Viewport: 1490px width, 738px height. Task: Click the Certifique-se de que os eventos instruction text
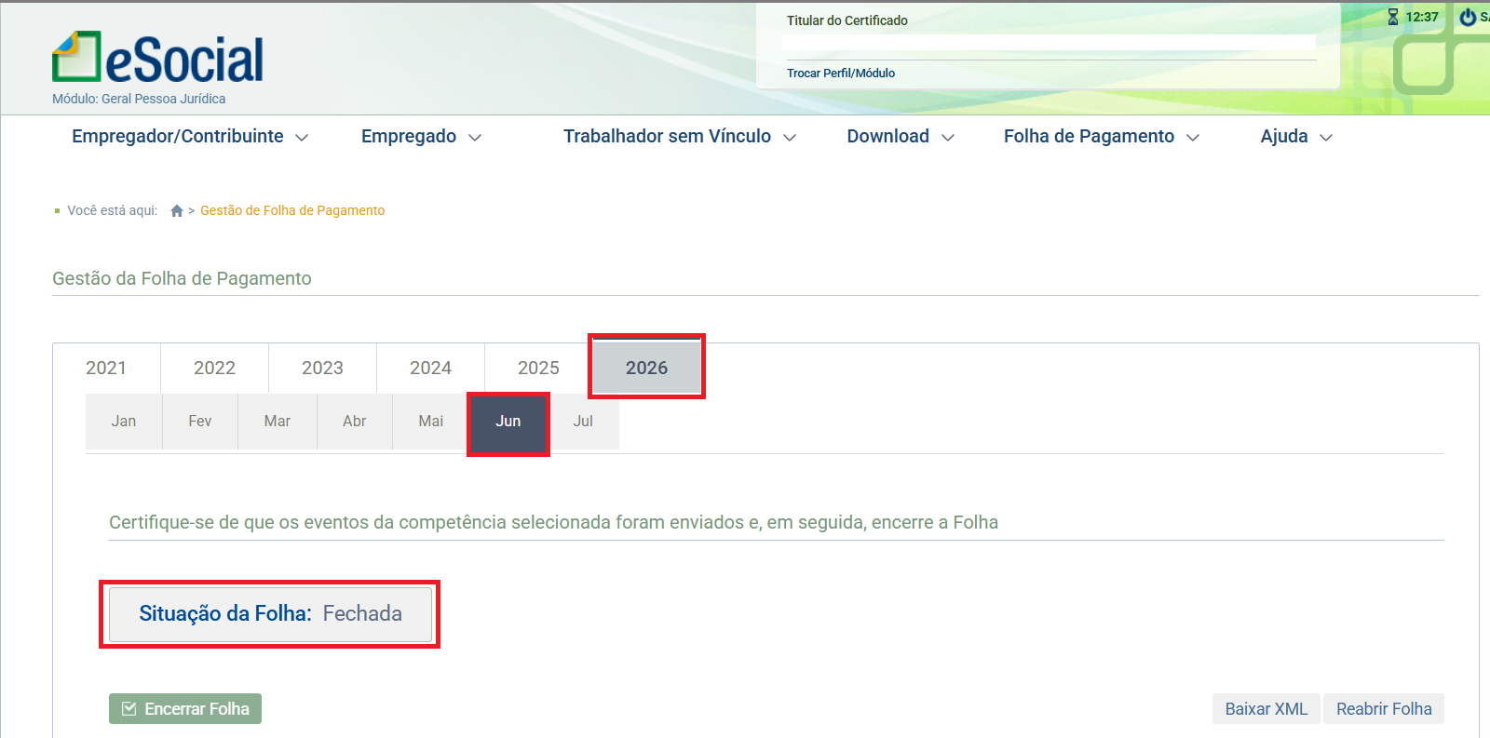(553, 522)
